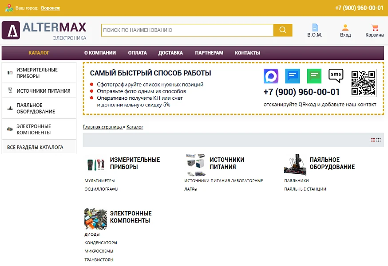Click the map location pin icon
388x266 pixels.
click(x=9, y=8)
